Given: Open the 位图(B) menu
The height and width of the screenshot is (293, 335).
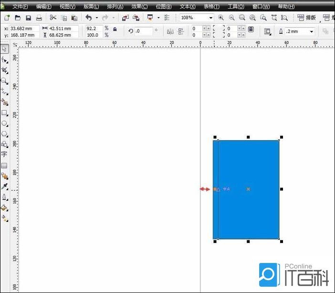Looking at the screenshot, I should pyautogui.click(x=164, y=7).
